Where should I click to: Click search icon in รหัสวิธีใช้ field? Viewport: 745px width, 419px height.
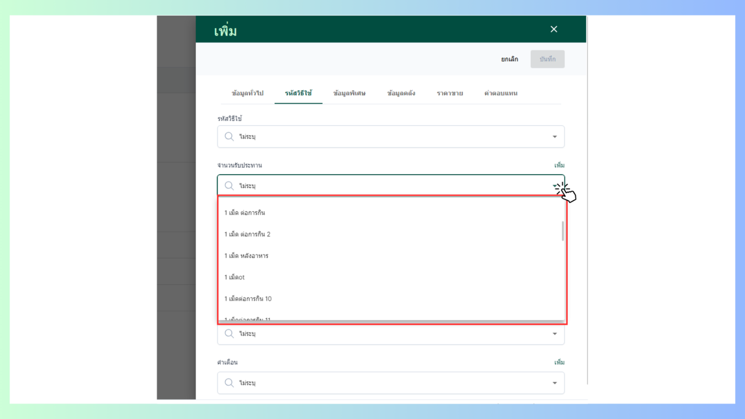click(x=229, y=137)
